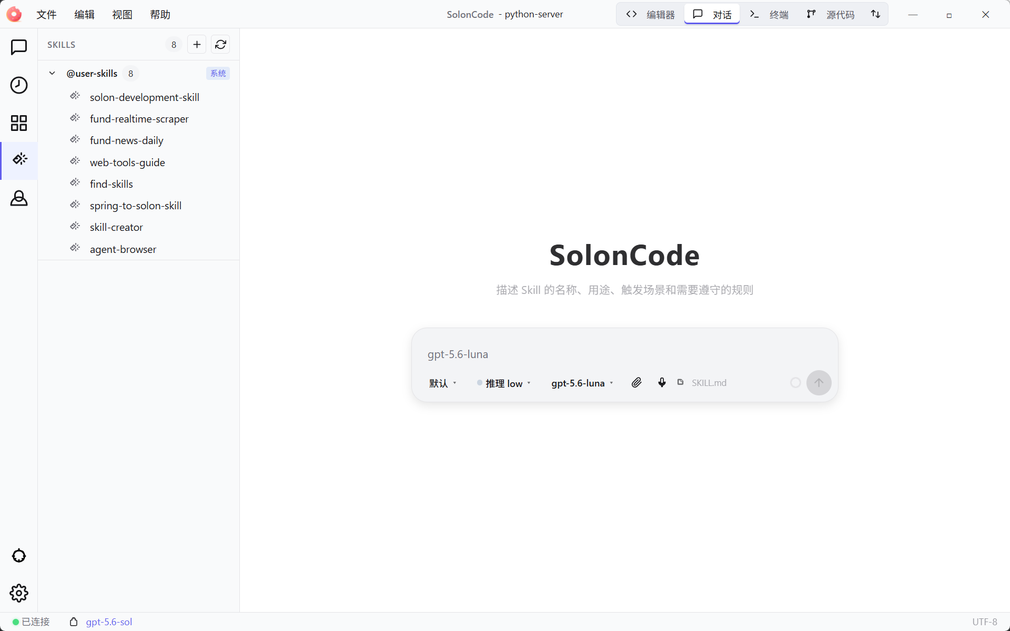The width and height of the screenshot is (1010, 631).
Task: Open the gpt-5.6-luna model dropdown
Action: pyautogui.click(x=582, y=383)
